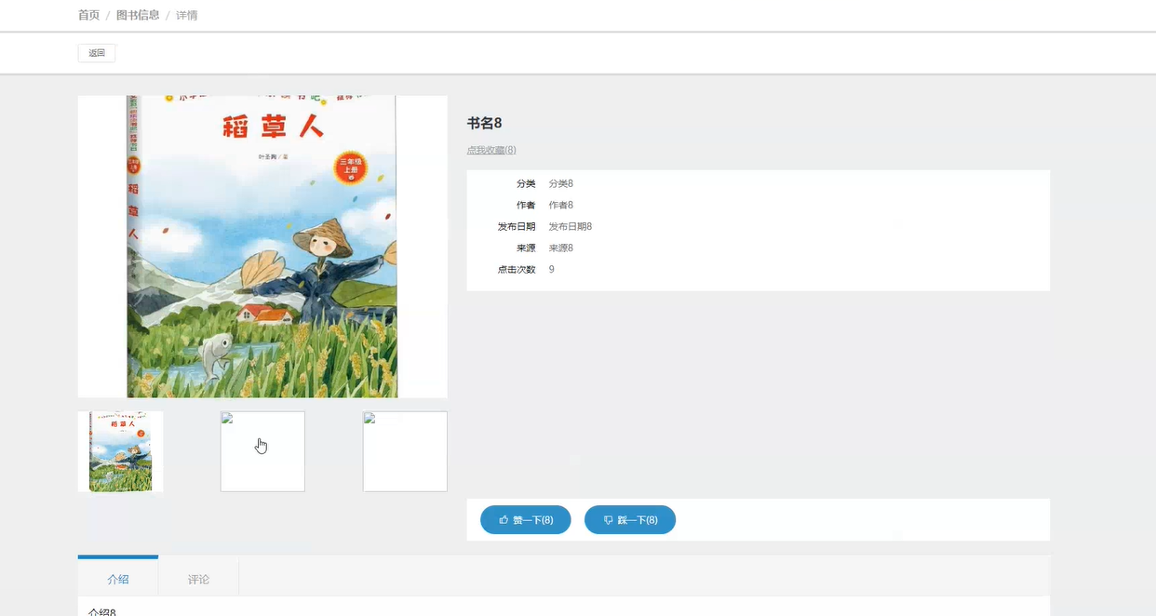Click the 点击次数 value 9
Screen dimensions: 1156x616
pyautogui.click(x=552, y=269)
